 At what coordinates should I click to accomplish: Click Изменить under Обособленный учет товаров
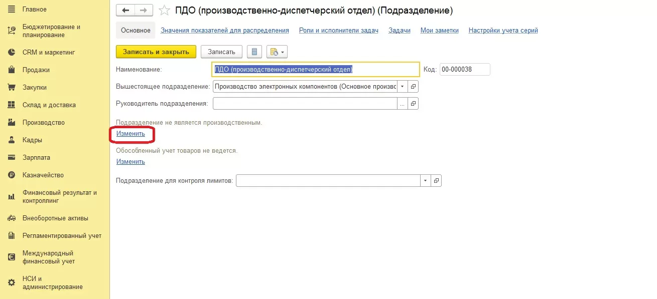pos(131,162)
